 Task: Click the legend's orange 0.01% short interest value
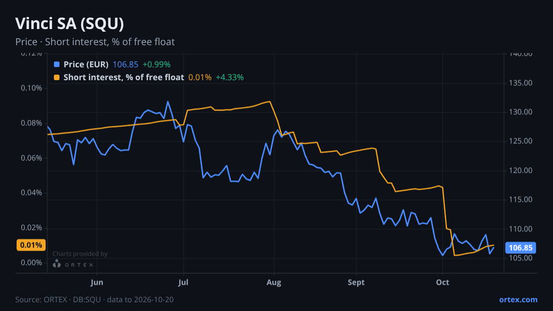(x=200, y=77)
